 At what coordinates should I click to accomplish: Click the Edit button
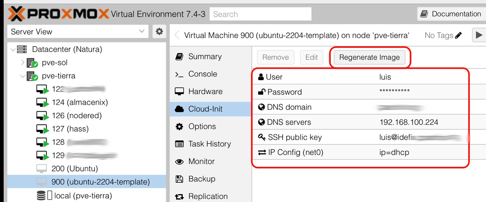point(312,57)
